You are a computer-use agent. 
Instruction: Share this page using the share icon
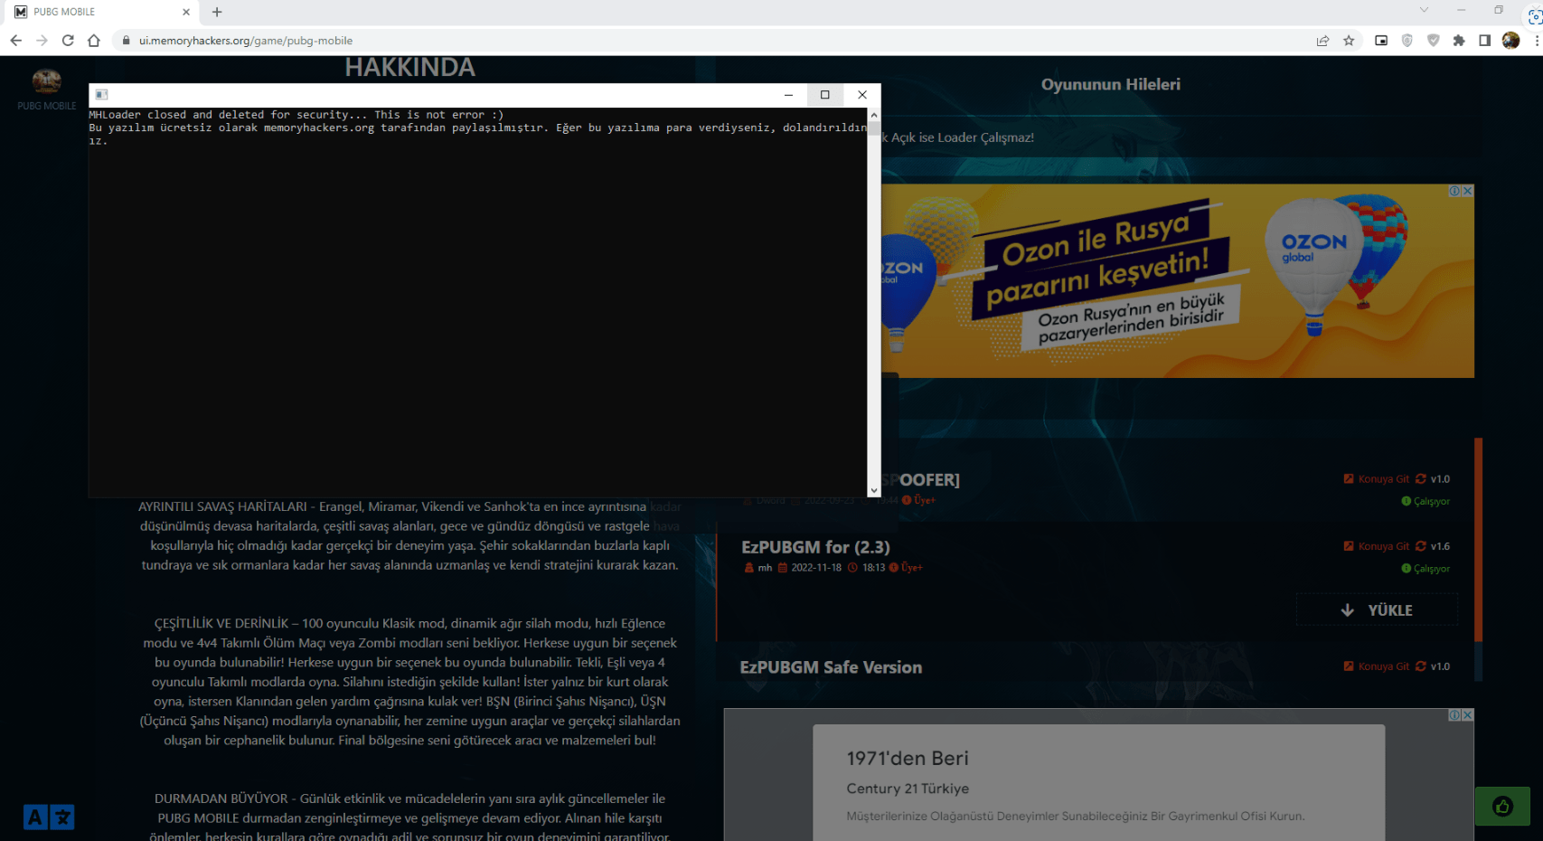point(1322,41)
